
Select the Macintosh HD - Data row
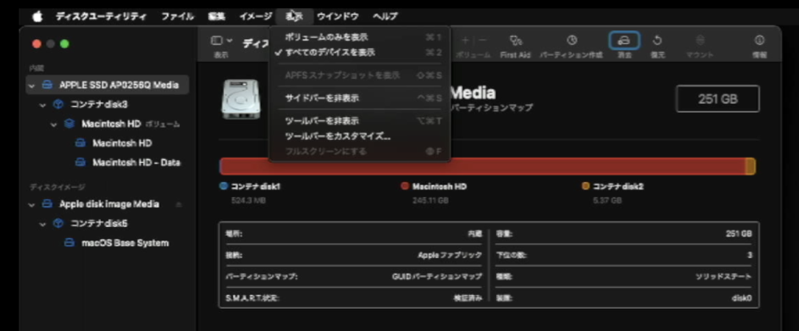(107, 162)
